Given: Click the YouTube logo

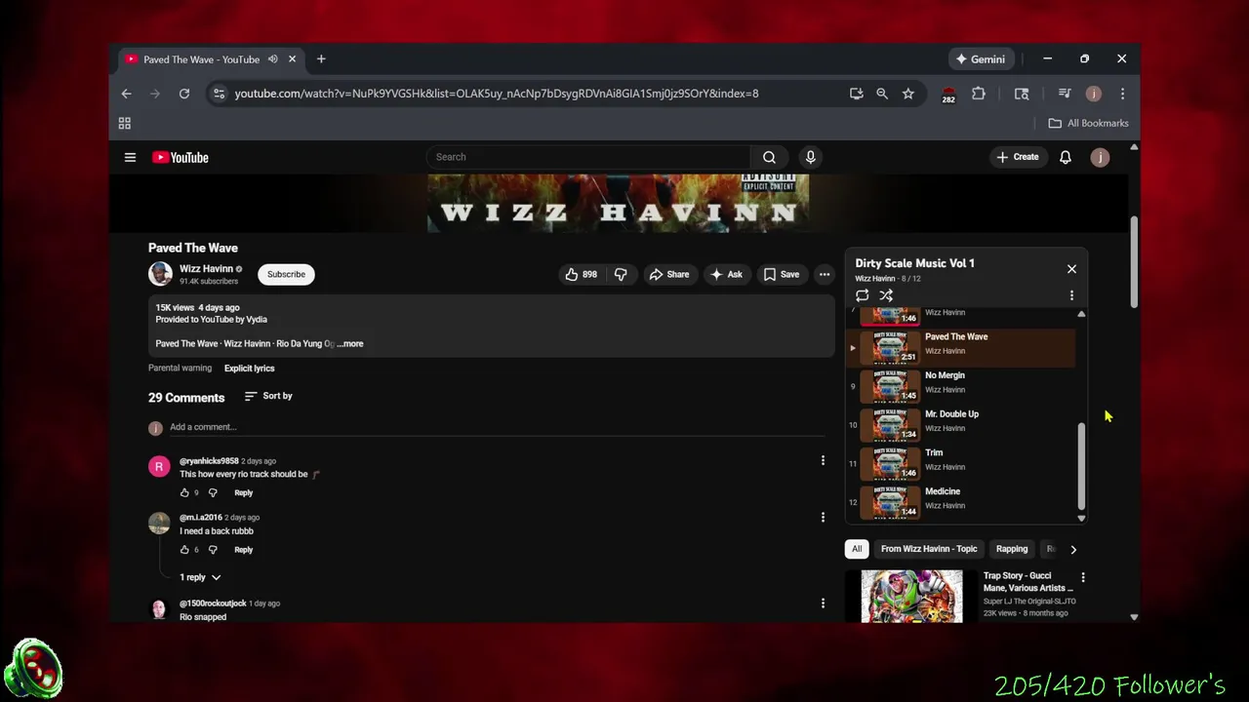Looking at the screenshot, I should tap(181, 157).
